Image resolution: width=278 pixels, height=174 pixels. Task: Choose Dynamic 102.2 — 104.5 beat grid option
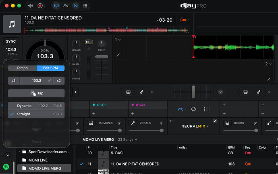(x=36, y=106)
